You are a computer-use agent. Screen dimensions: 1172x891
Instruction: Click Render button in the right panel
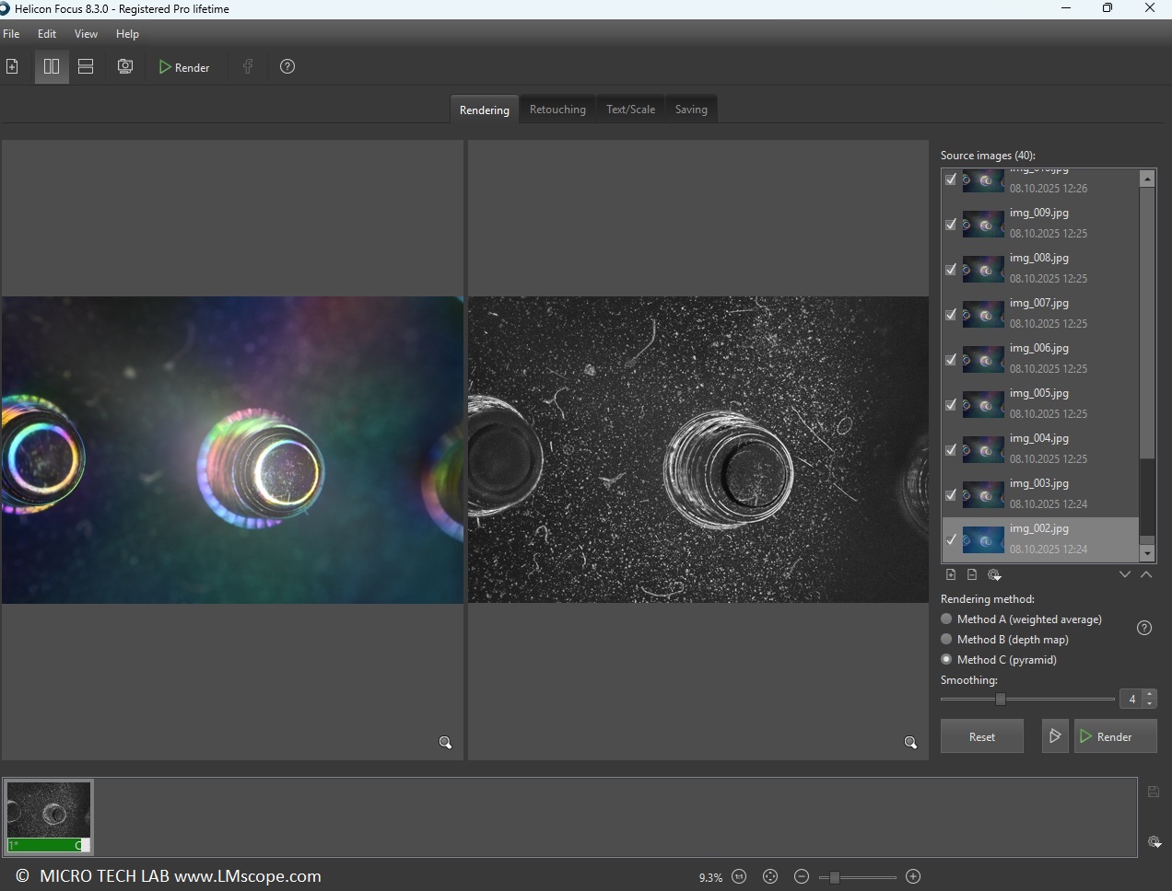[x=1115, y=736]
